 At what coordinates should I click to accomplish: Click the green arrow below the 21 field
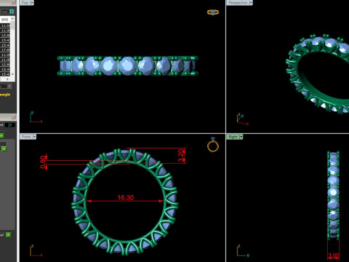1,135
